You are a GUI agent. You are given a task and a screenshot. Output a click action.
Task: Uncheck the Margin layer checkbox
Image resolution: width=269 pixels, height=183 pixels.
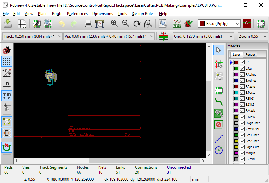(x=242, y=153)
